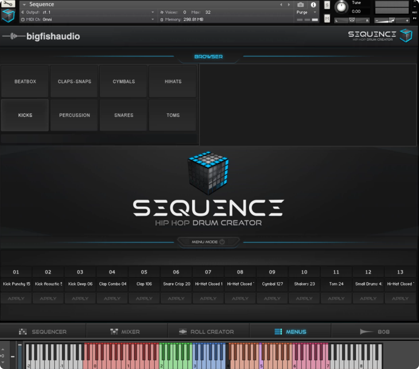Screen dimensions: 419x369
Task: Select the BEATBOX category
Action: (25, 82)
